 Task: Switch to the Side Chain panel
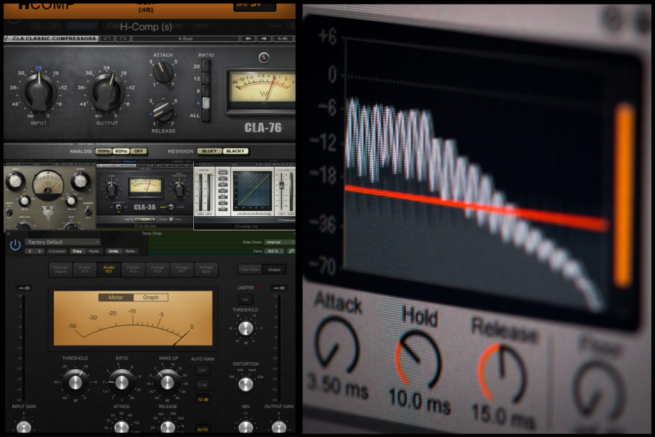pyautogui.click(x=250, y=269)
